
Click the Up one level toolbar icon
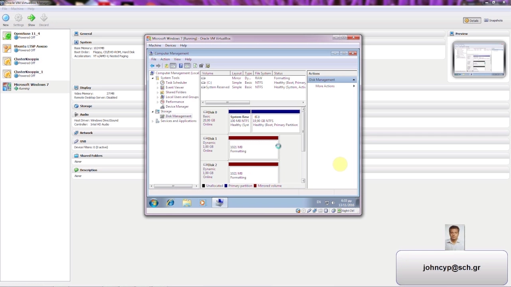click(x=166, y=66)
